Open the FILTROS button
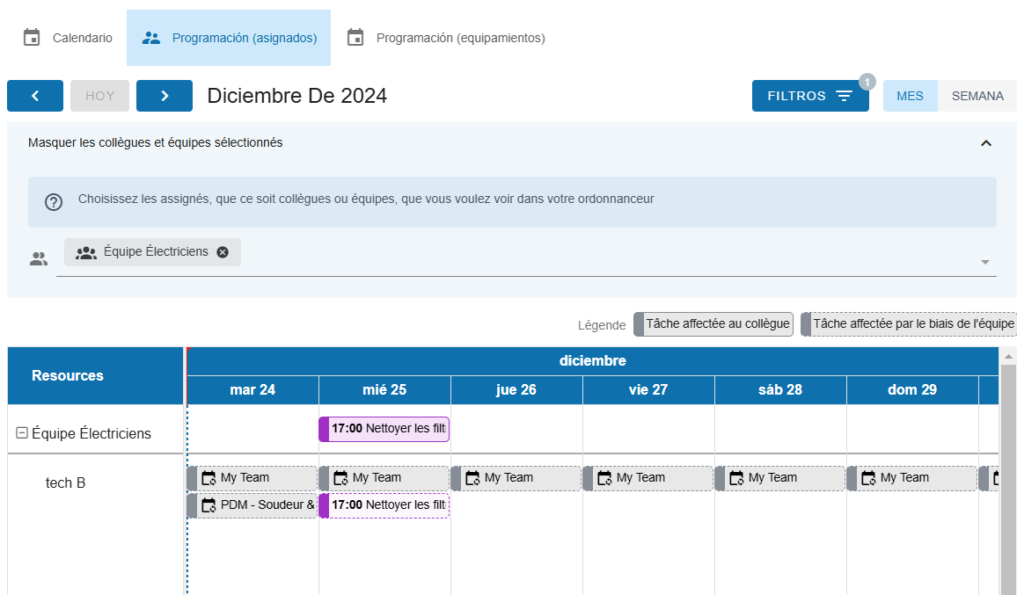 810,96
